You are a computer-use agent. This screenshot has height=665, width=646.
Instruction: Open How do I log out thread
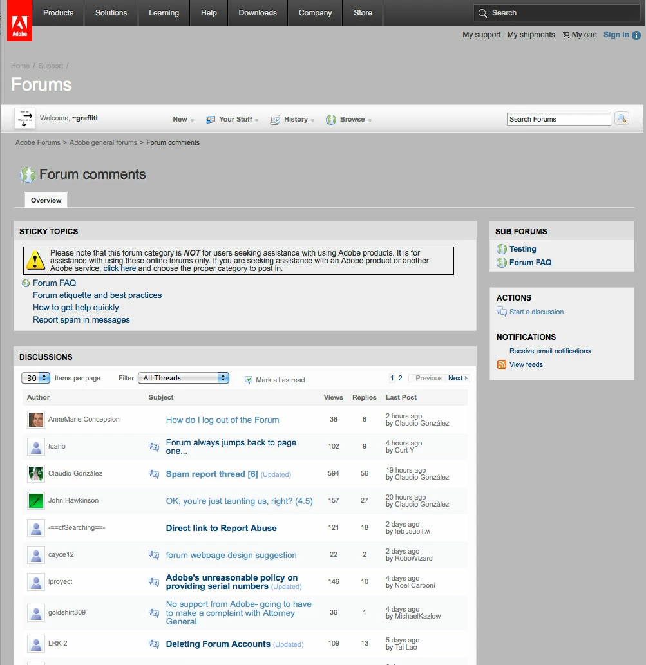coord(222,420)
